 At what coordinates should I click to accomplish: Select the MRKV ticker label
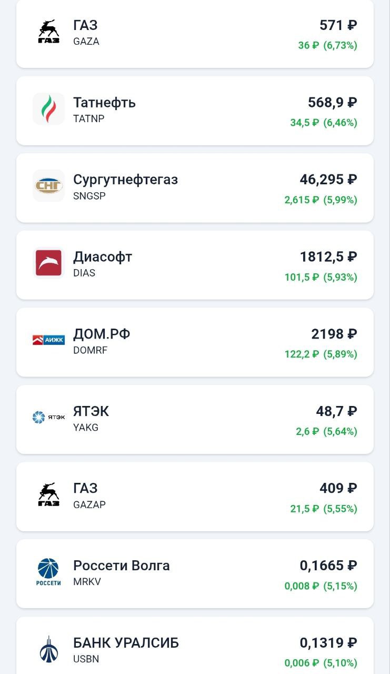87,582
